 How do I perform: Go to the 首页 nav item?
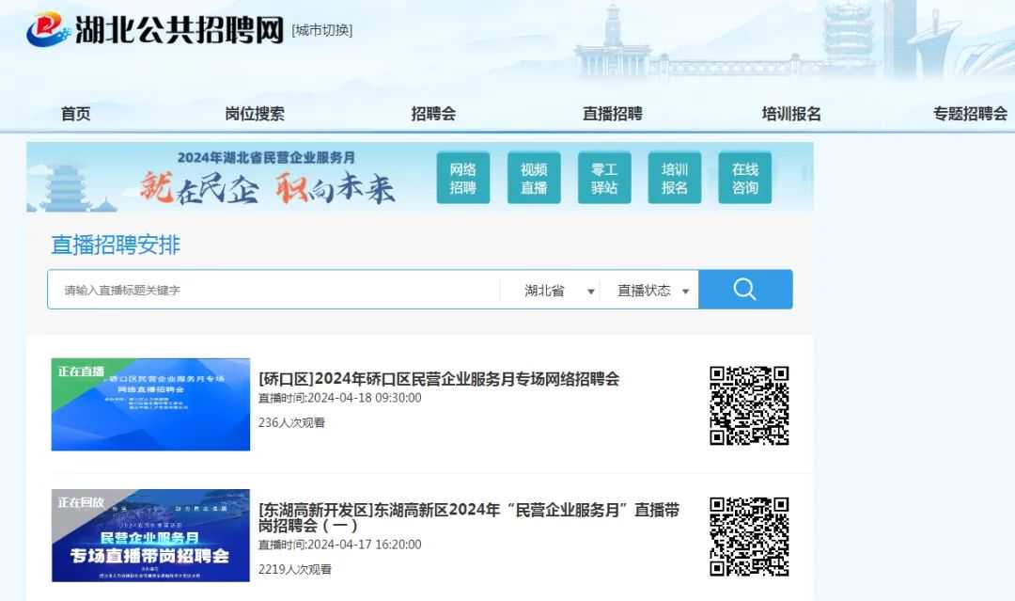(76, 114)
